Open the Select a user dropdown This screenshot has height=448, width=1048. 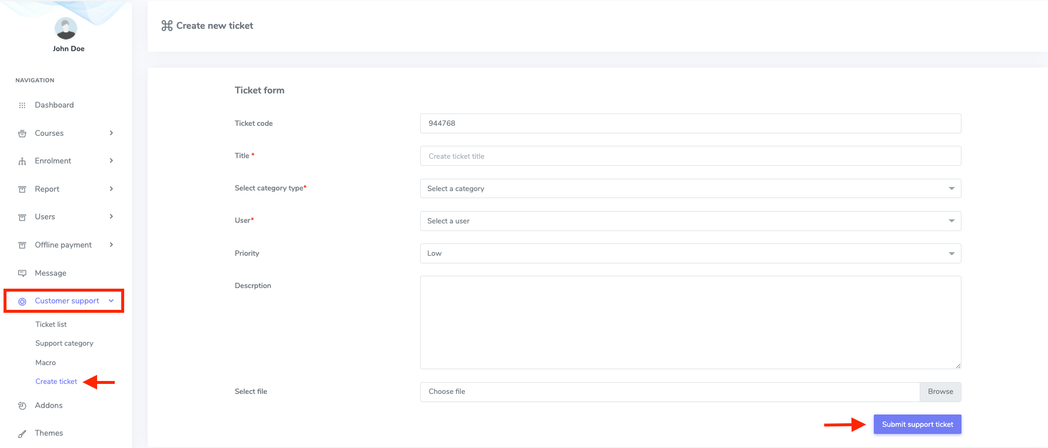[690, 221]
